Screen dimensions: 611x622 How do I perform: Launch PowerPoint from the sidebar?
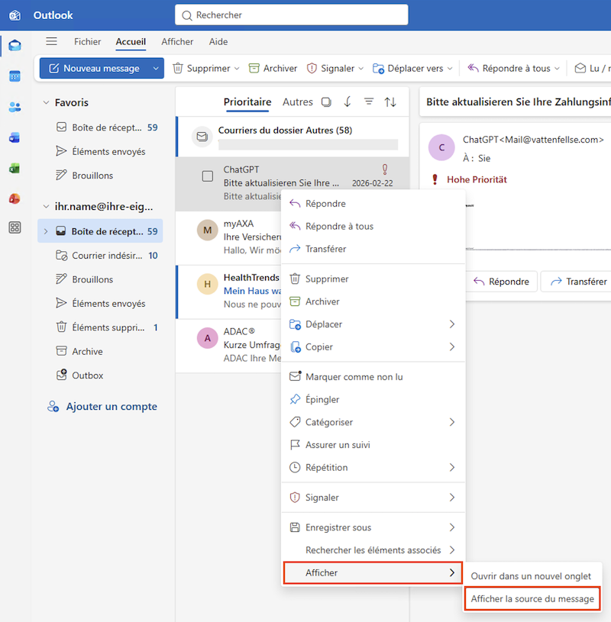coord(15,198)
